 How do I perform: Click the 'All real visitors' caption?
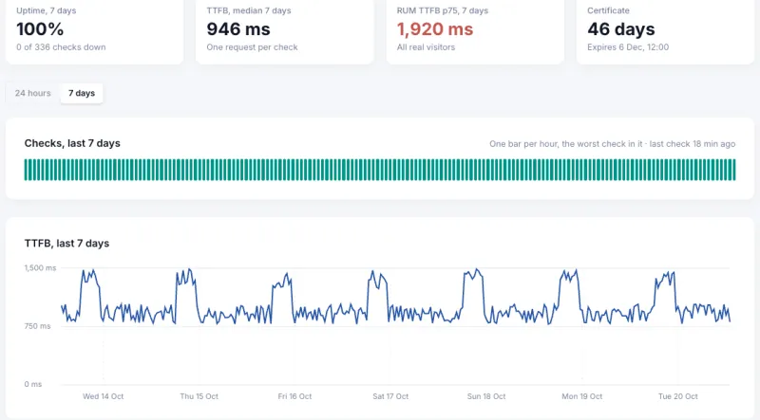coord(426,47)
